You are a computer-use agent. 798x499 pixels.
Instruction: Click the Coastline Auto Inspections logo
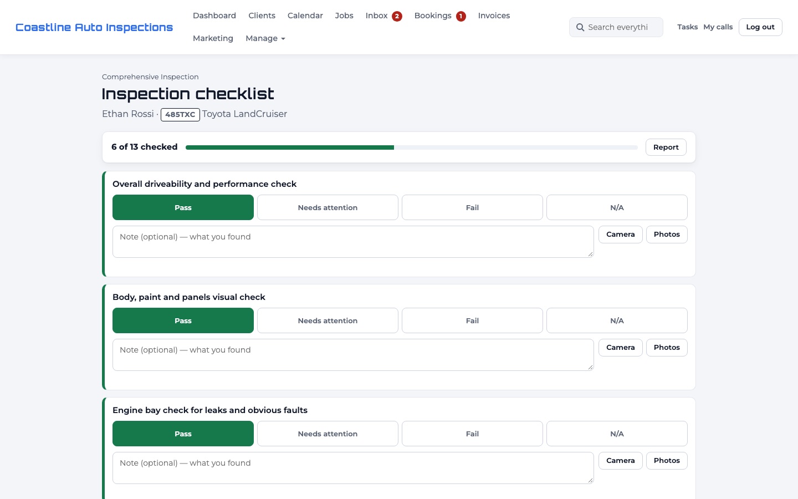pyautogui.click(x=94, y=27)
